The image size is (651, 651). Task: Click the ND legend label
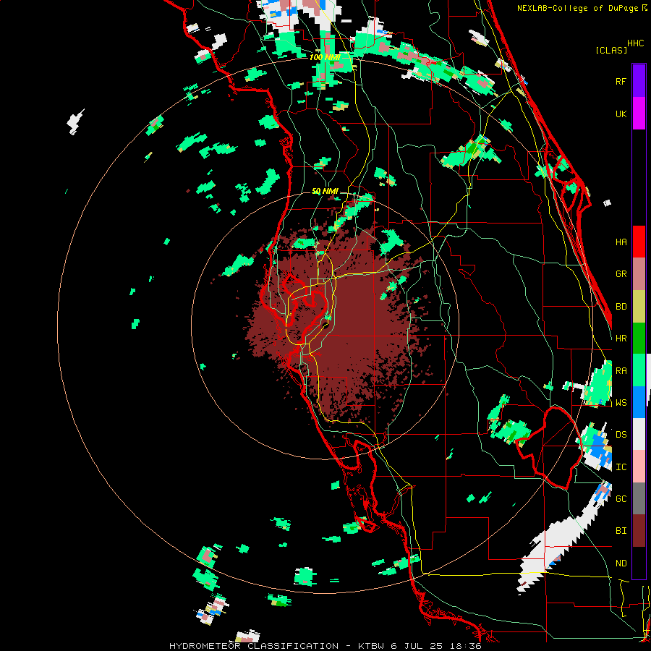(x=621, y=563)
